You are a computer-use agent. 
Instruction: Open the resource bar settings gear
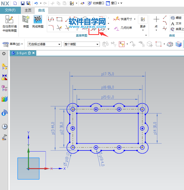coord(4,53)
